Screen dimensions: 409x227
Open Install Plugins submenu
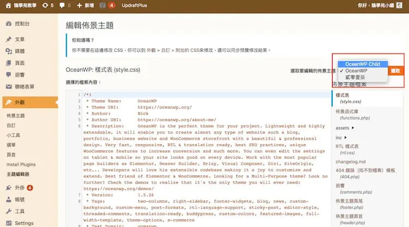tap(21, 164)
